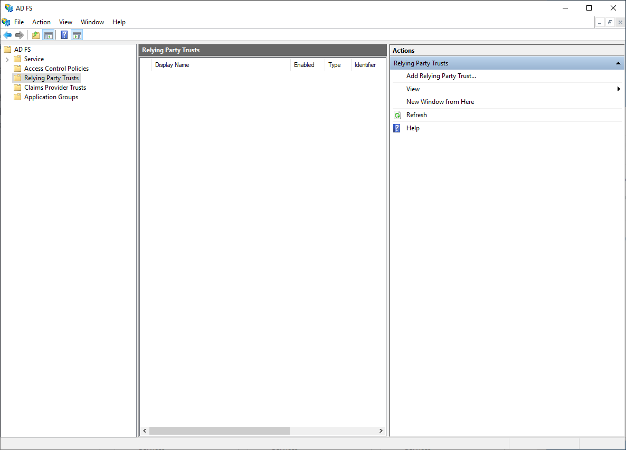Click the Help icon in Actions pane

tap(397, 128)
